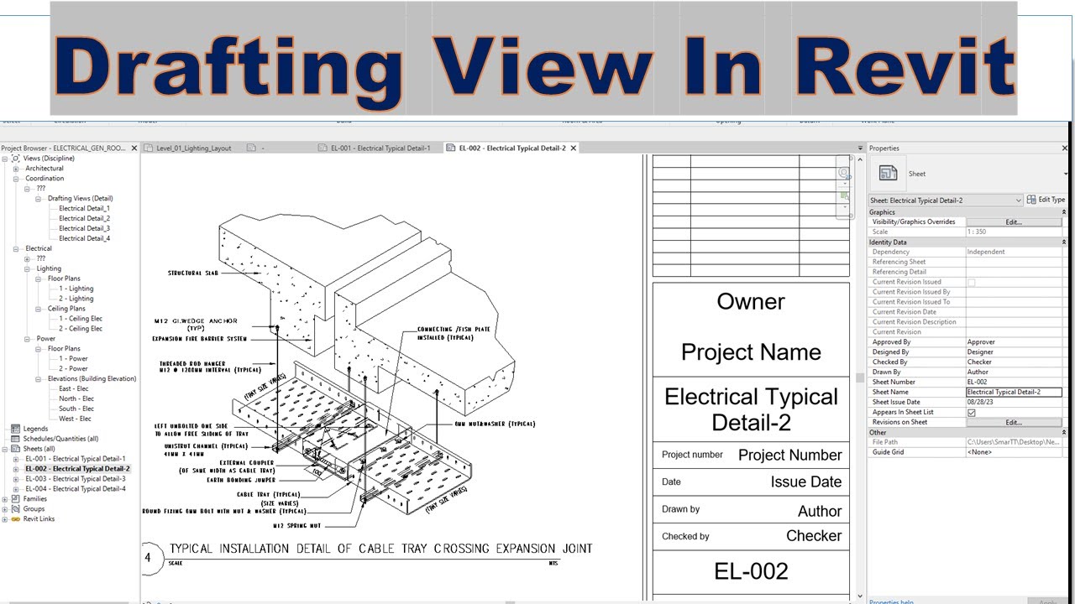Click the Sheet type thumbnail icon

click(x=889, y=173)
